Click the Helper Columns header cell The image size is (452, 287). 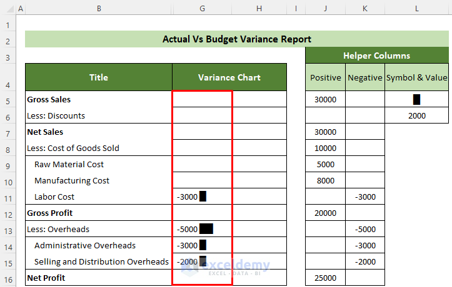376,56
